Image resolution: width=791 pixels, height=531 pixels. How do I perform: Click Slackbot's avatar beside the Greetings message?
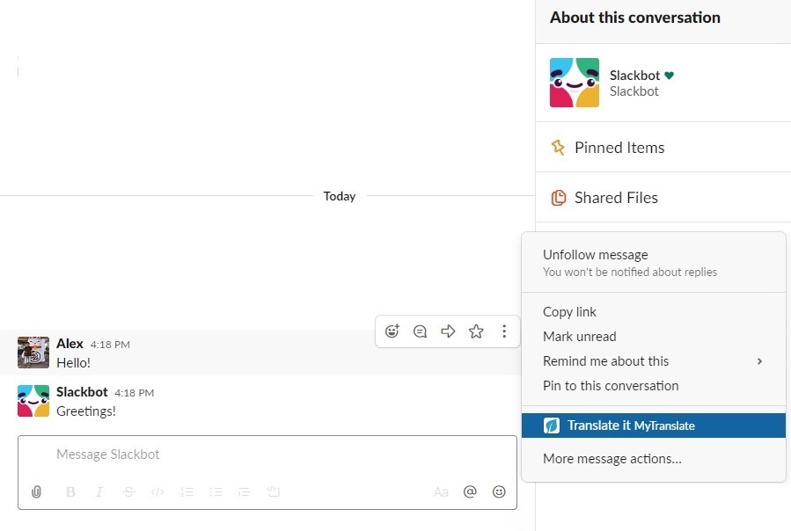[33, 401]
